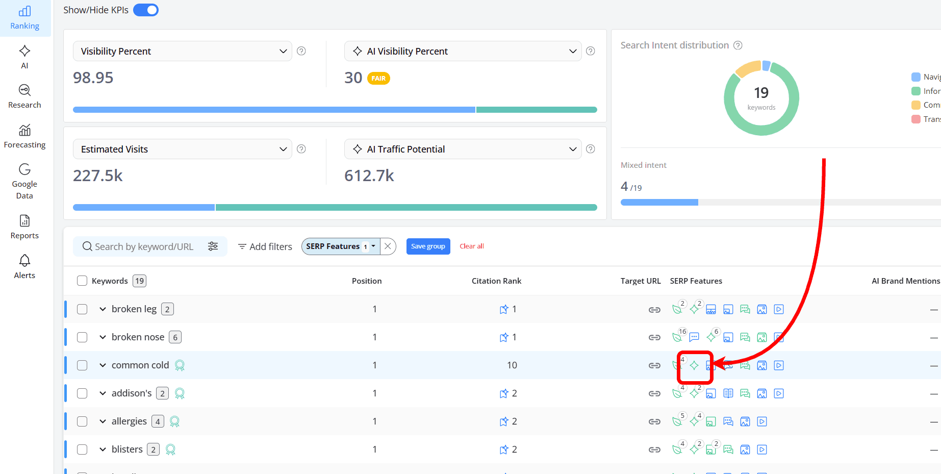The width and height of the screenshot is (941, 474).
Task: Click the Target URL link icon for 'common cold'
Action: coord(654,365)
